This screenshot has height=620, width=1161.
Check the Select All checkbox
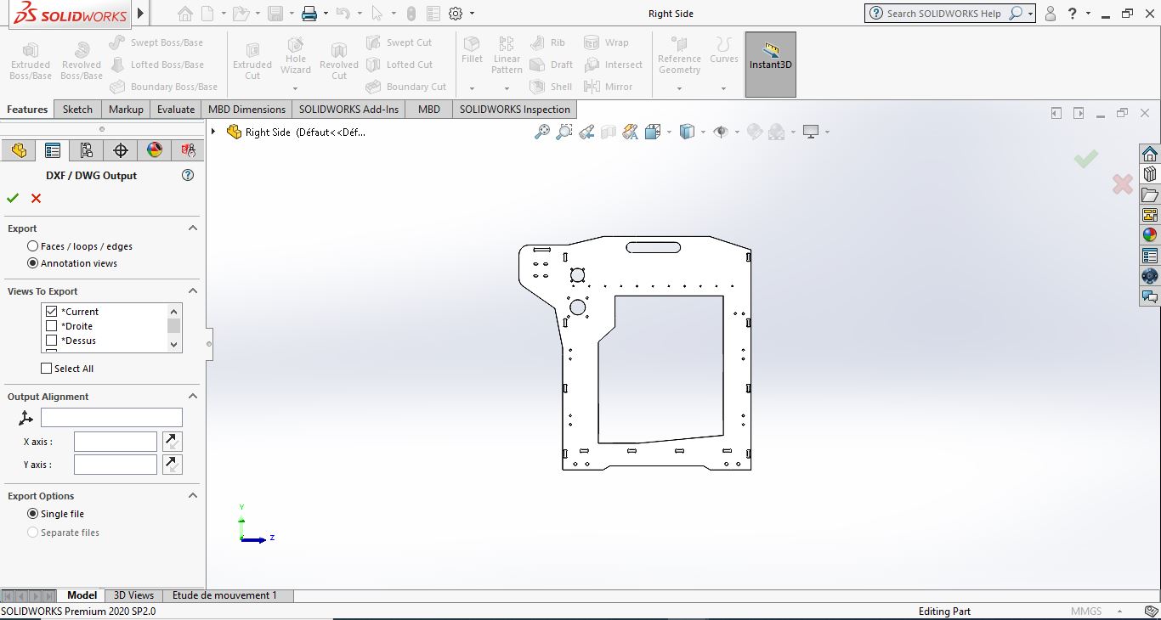point(47,369)
